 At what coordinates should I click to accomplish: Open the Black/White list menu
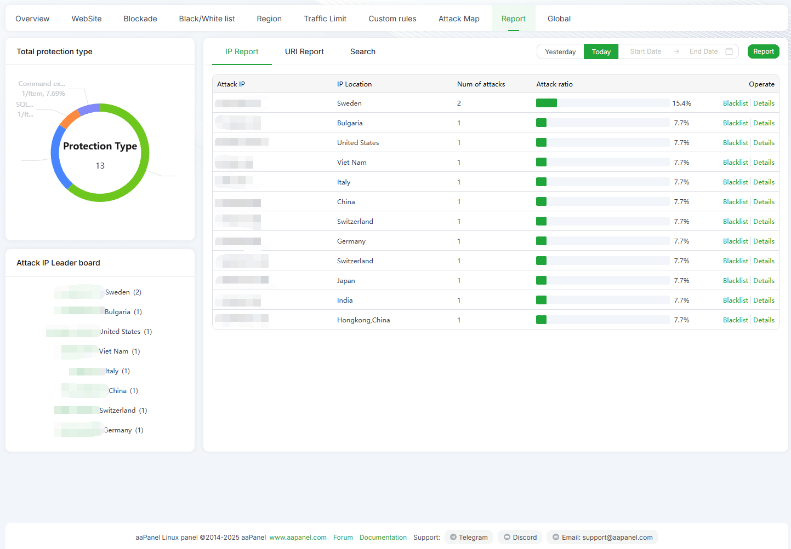(207, 19)
